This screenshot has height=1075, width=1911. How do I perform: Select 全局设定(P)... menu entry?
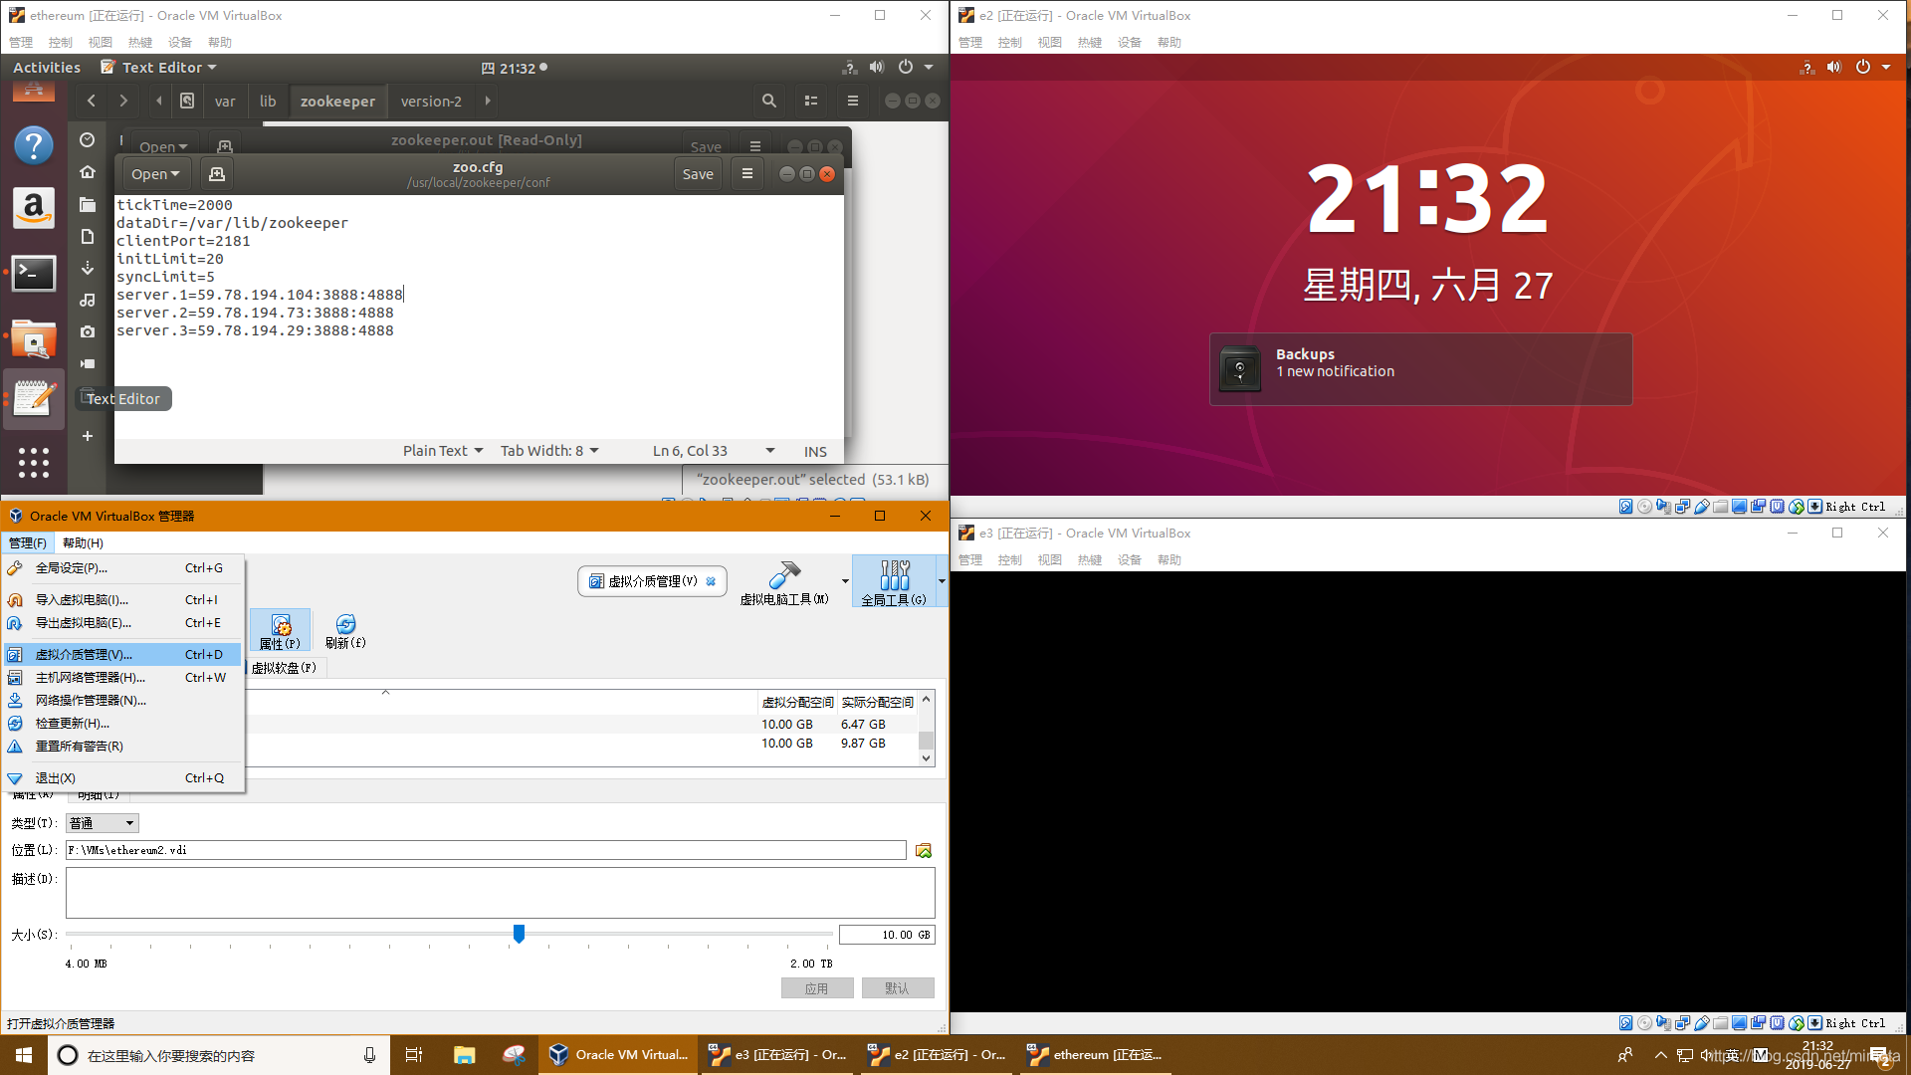[x=123, y=568]
